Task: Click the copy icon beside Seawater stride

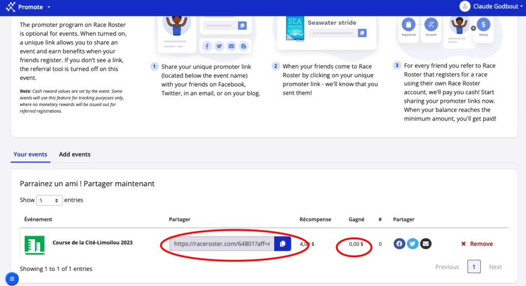Action: point(362,33)
